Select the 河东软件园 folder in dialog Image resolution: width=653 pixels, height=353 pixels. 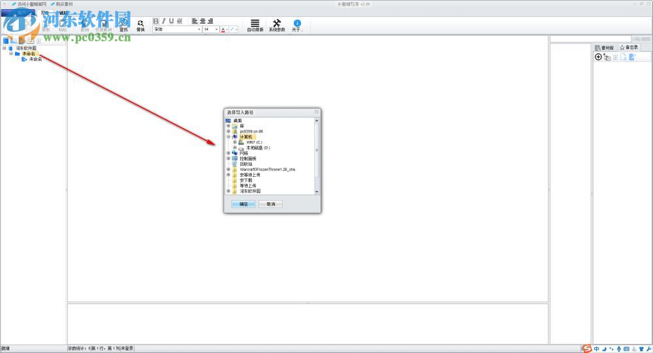pyautogui.click(x=250, y=191)
